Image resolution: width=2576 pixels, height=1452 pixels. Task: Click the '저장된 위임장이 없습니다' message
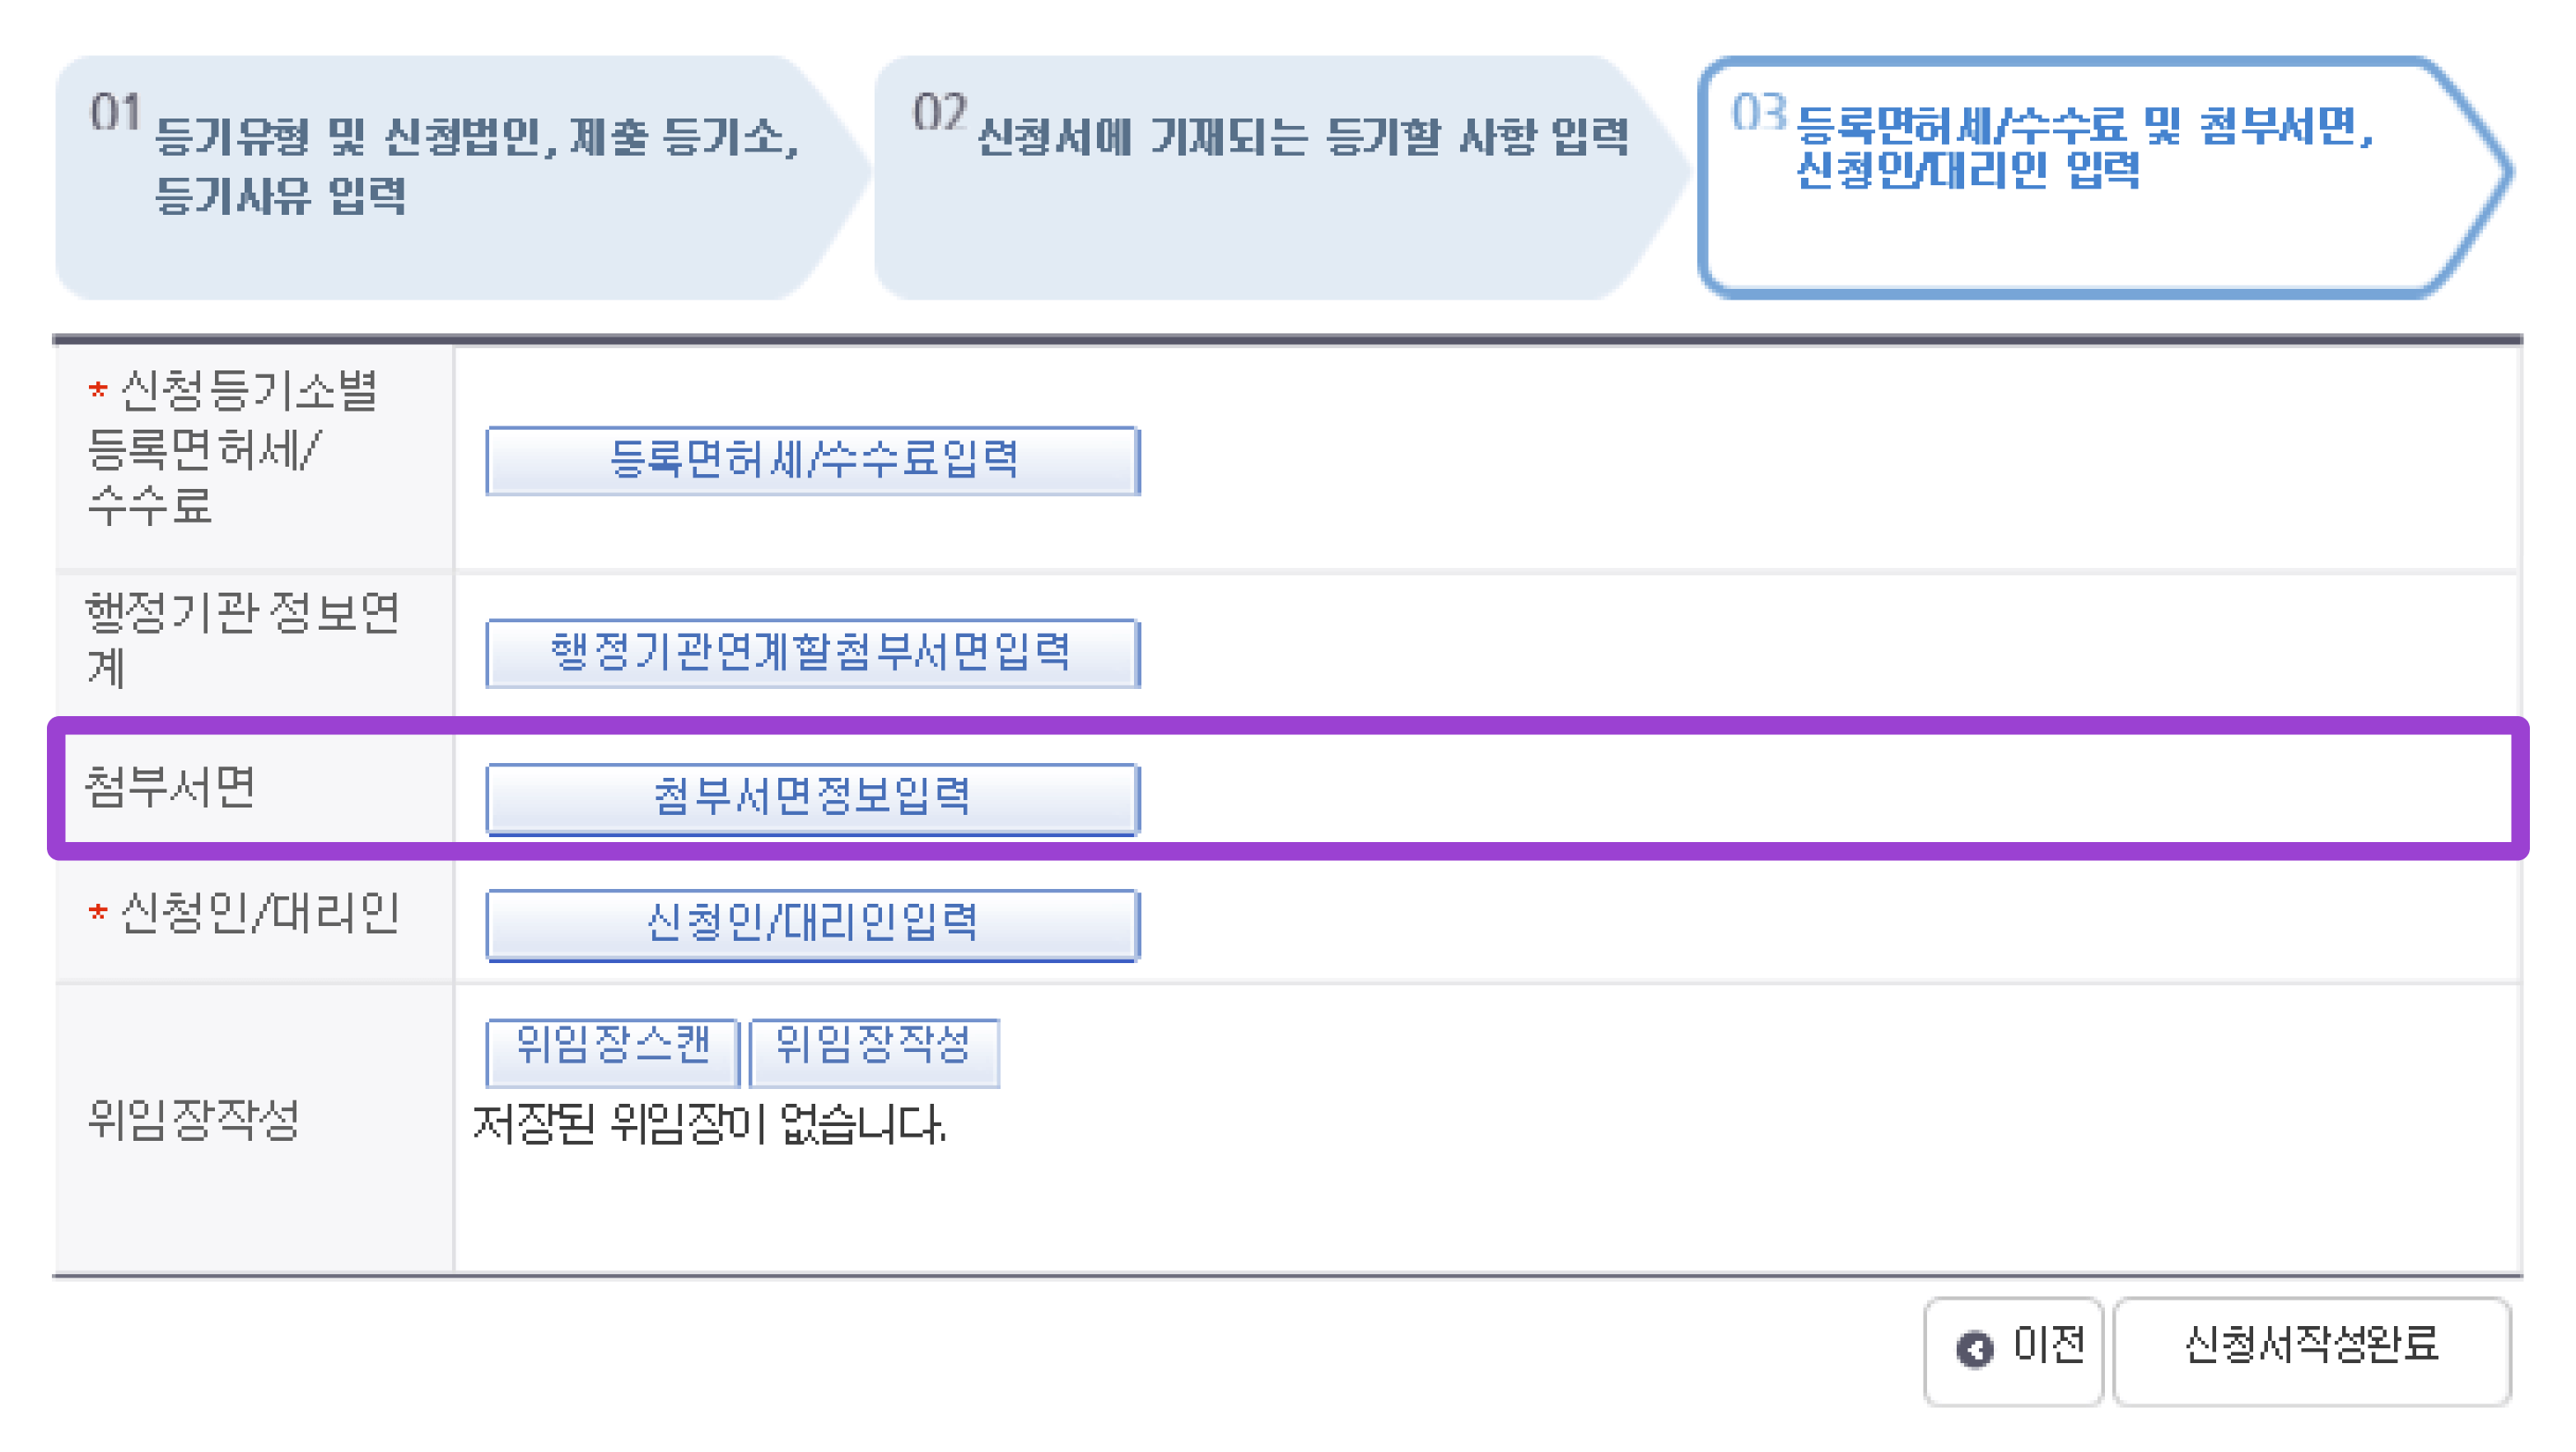pos(708,1125)
